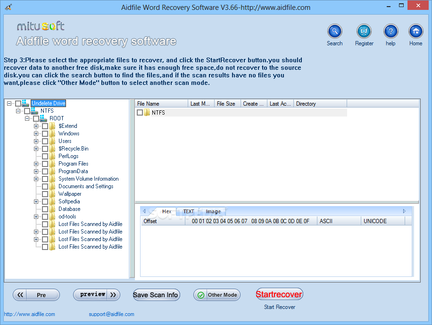
Task: Click the Windows folder icon
Action: coord(52,133)
